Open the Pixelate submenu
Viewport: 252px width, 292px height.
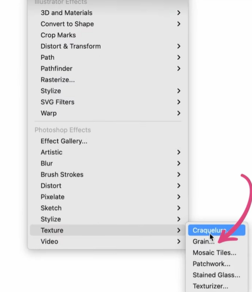pyautogui.click(x=52, y=197)
